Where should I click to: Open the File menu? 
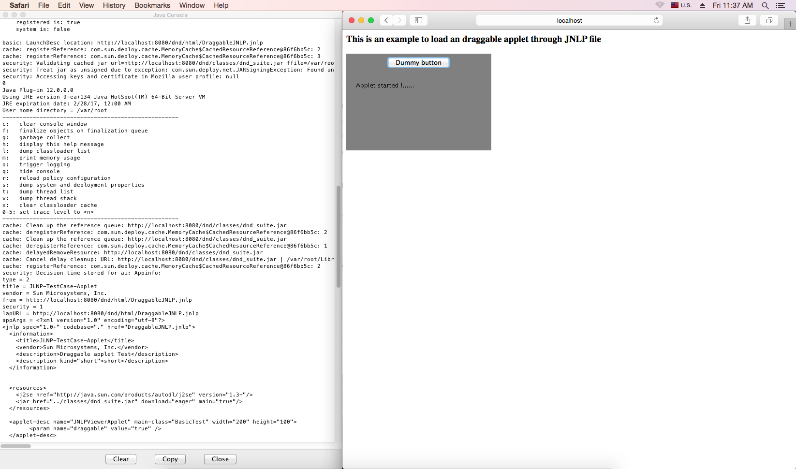coord(44,5)
